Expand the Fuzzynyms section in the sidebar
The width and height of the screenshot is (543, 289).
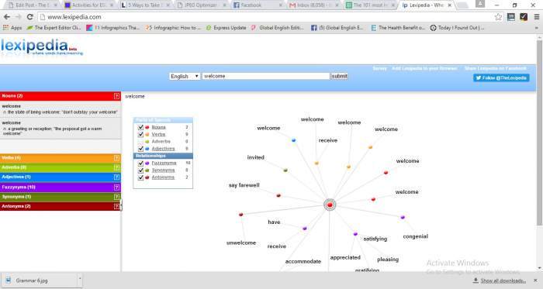(x=61, y=187)
